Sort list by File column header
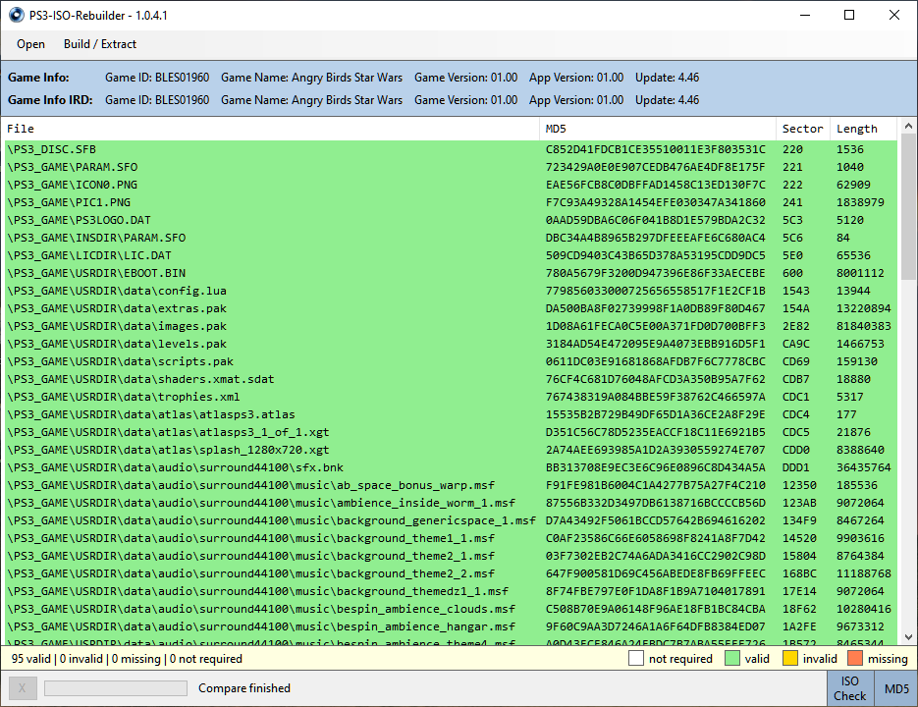The image size is (918, 707). click(x=270, y=129)
